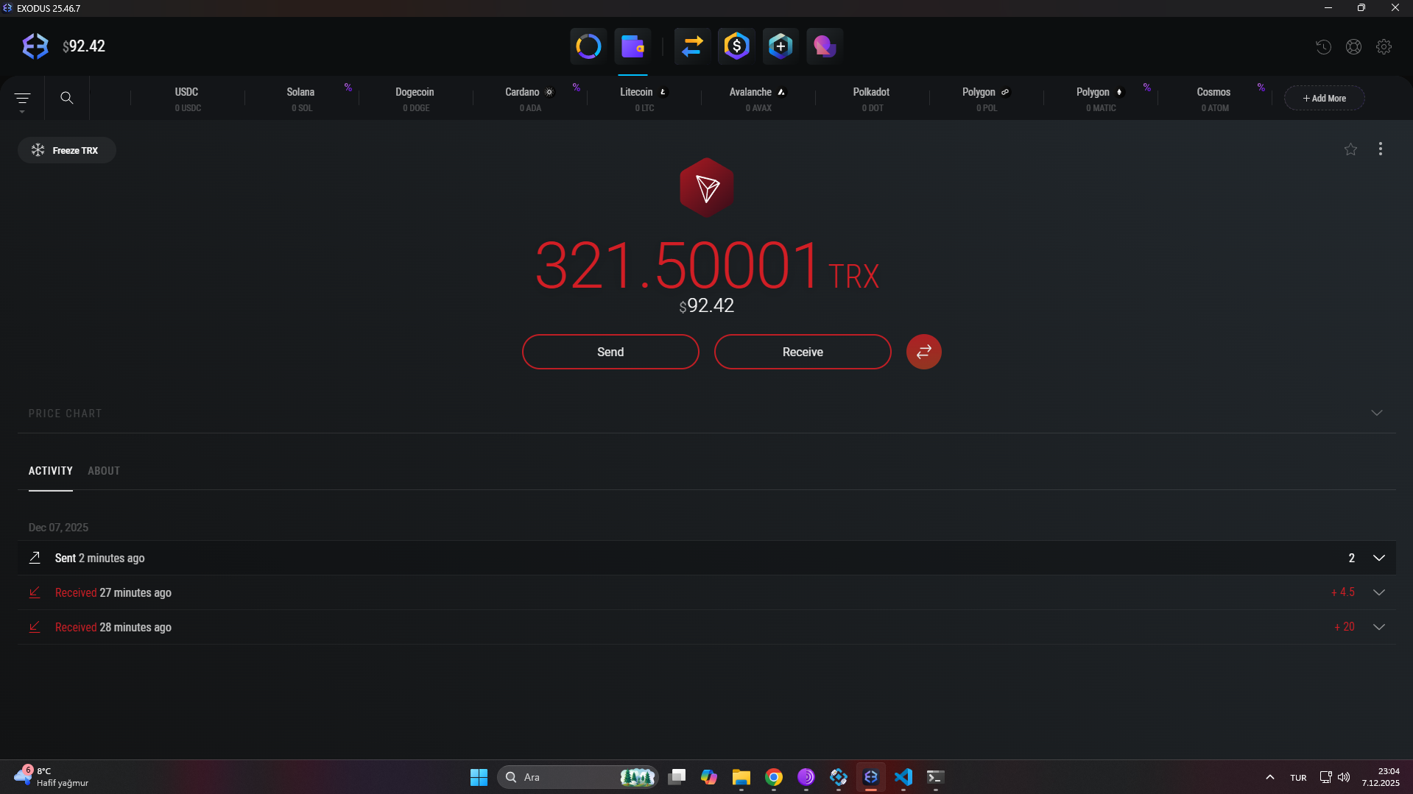Screen dimensions: 1413x794
Task: Switch to the Solana asset tab
Action: 302,99
